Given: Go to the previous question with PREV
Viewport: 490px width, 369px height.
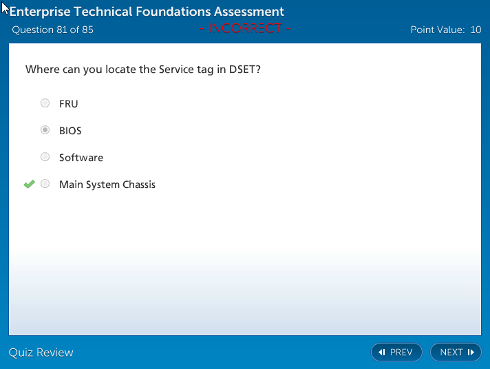Looking at the screenshot, I should click(x=396, y=352).
